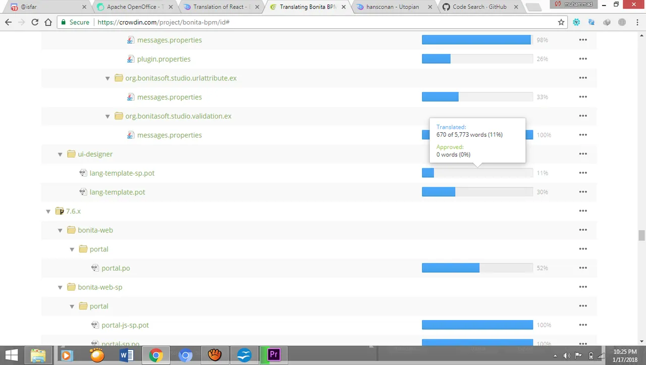Open more options for lang-template-sp.pot row

click(583, 173)
